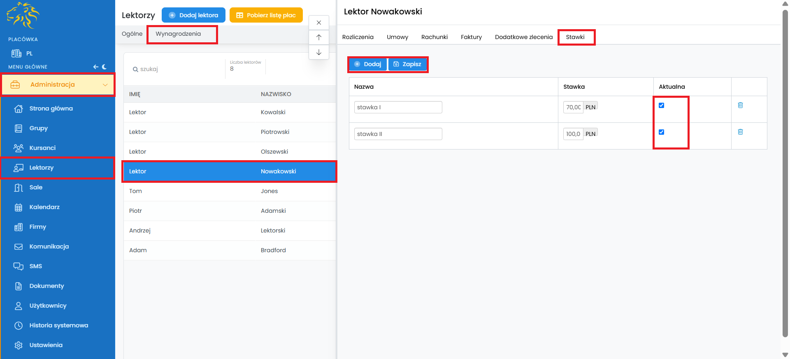Collapse sidebar with left arrow icon

95,67
